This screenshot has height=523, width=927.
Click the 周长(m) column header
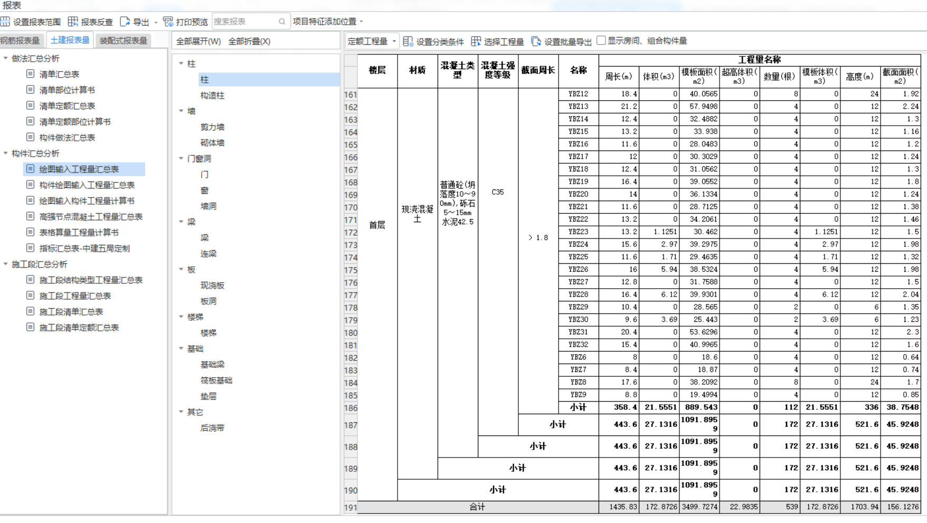[619, 77]
